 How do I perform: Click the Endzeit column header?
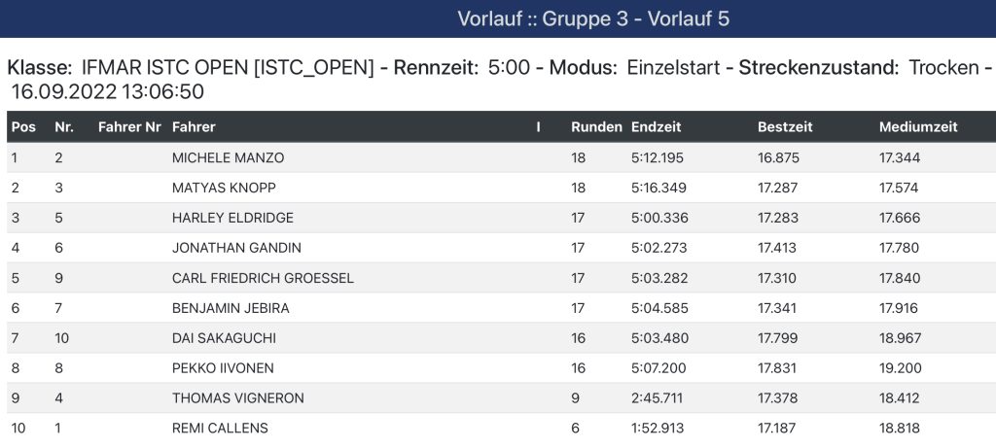(x=657, y=127)
